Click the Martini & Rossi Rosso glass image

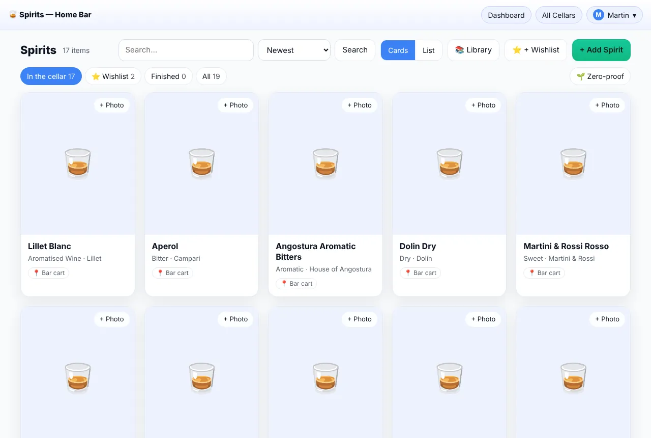(573, 163)
